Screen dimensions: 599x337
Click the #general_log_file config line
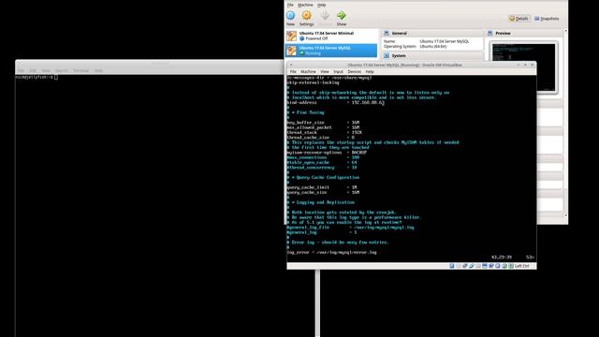(350, 227)
